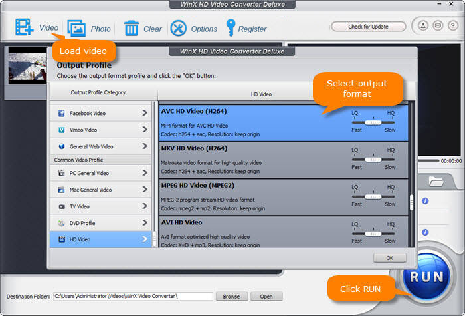Viewport: 465px width, 316px height.
Task: Click the Facebook Video icon
Action: pos(61,114)
